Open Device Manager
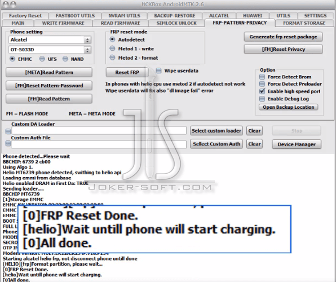This screenshot has height=282, width=336. tap(297, 144)
